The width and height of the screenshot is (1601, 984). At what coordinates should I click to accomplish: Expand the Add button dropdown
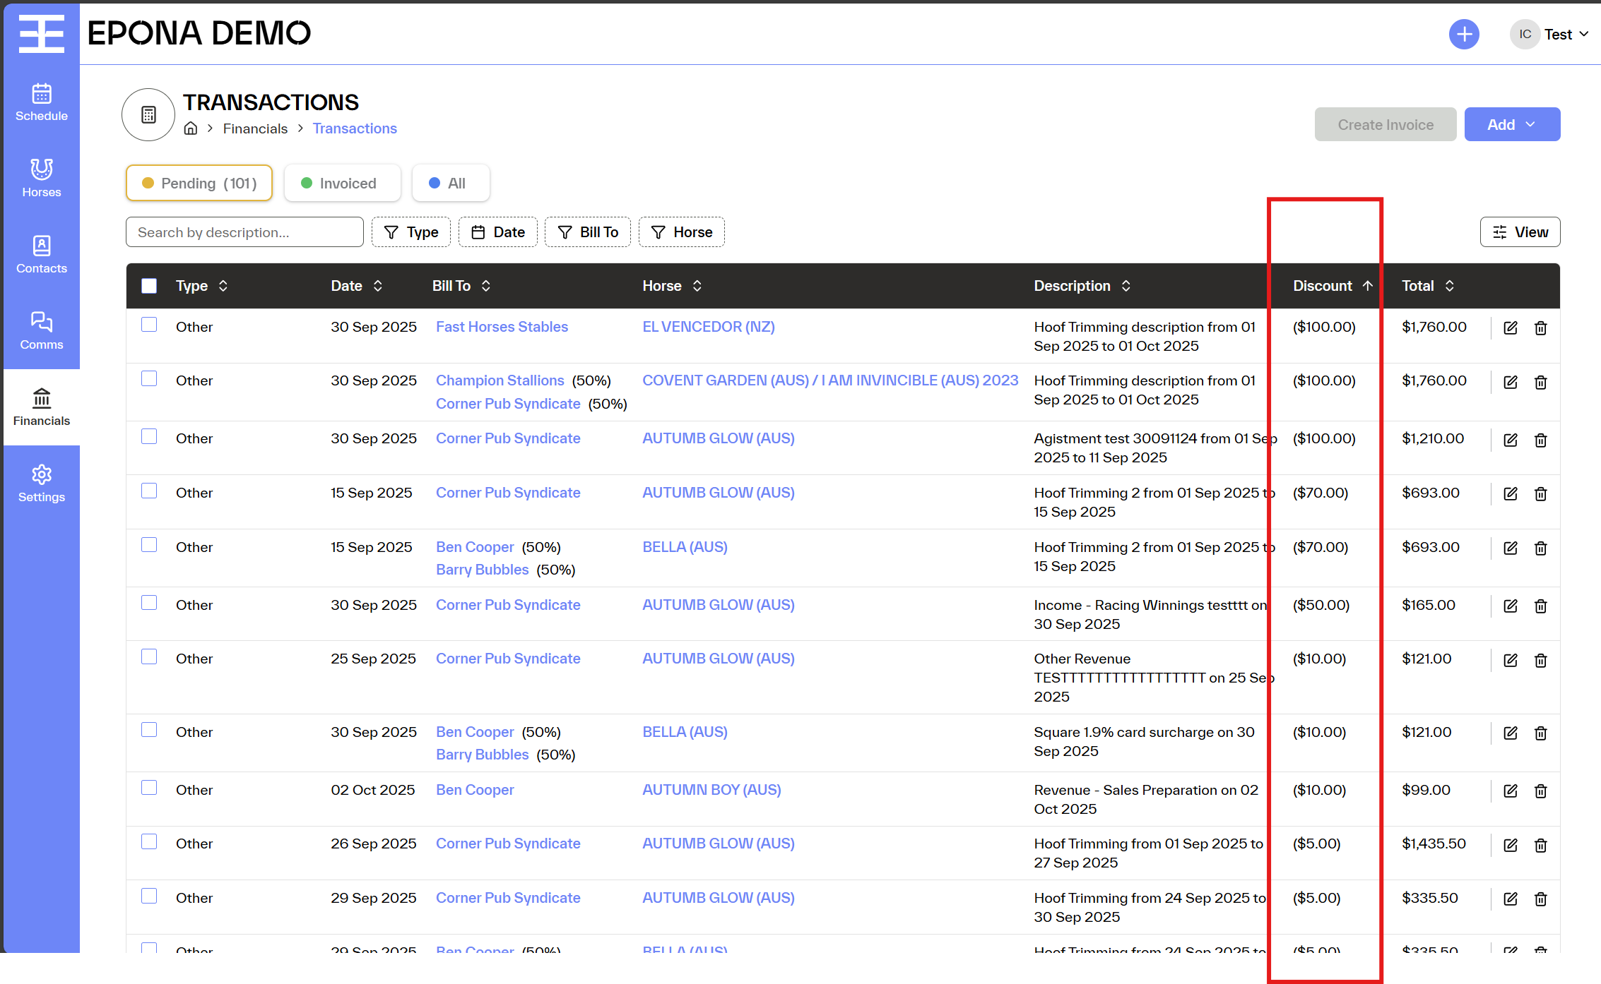click(1511, 124)
